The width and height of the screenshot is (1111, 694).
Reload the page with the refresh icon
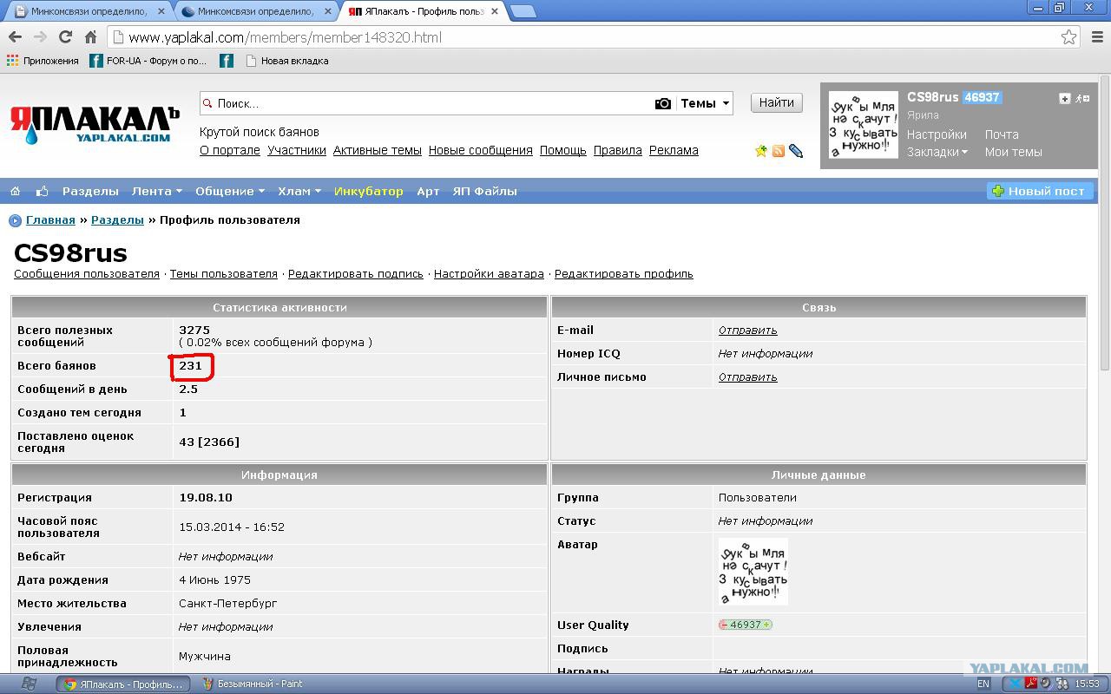(65, 37)
